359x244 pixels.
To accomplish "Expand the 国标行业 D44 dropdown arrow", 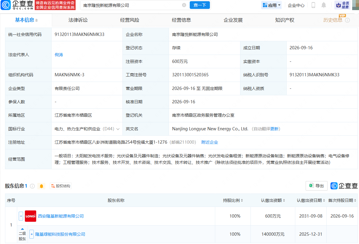I will 118,129.
